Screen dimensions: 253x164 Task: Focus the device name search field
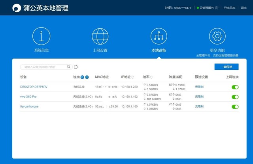tap(43, 67)
